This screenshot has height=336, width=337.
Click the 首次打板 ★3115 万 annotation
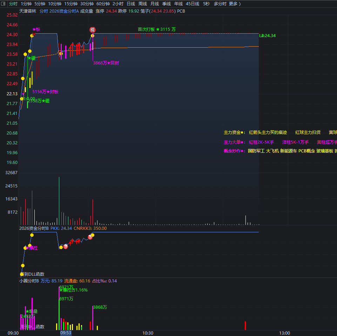coord(157,29)
